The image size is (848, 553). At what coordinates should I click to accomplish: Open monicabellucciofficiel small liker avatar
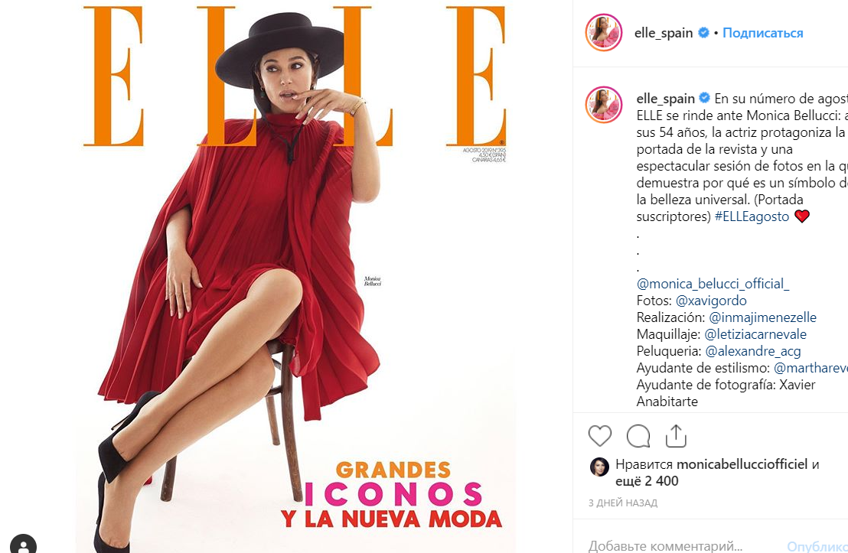coord(599,467)
